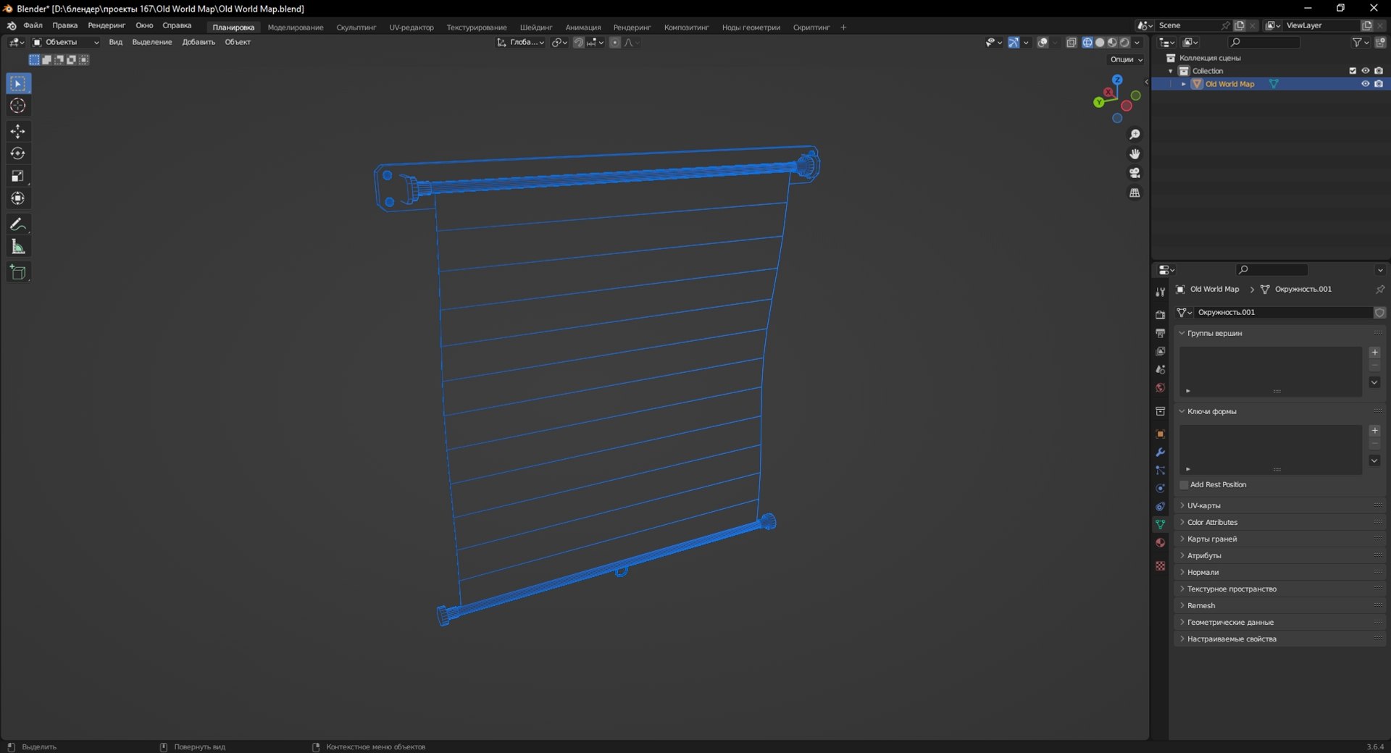Select the Scale tool
The image size is (1391, 753).
pyautogui.click(x=18, y=176)
